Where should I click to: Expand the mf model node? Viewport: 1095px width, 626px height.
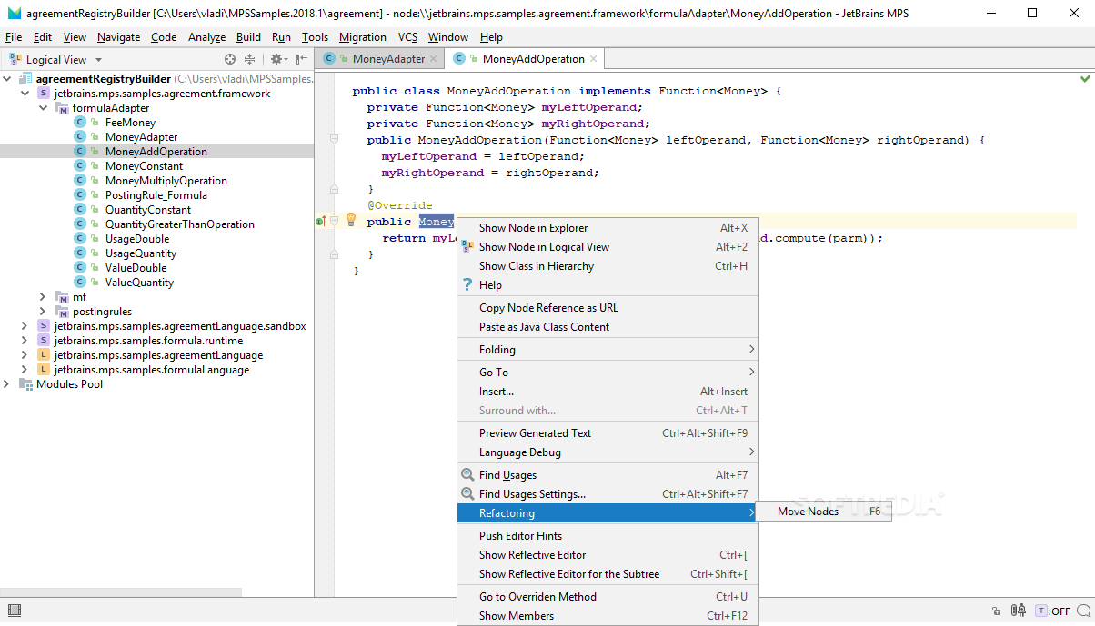(x=44, y=297)
